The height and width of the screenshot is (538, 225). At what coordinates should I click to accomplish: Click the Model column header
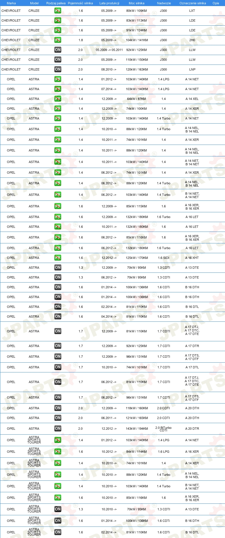coord(35,3)
